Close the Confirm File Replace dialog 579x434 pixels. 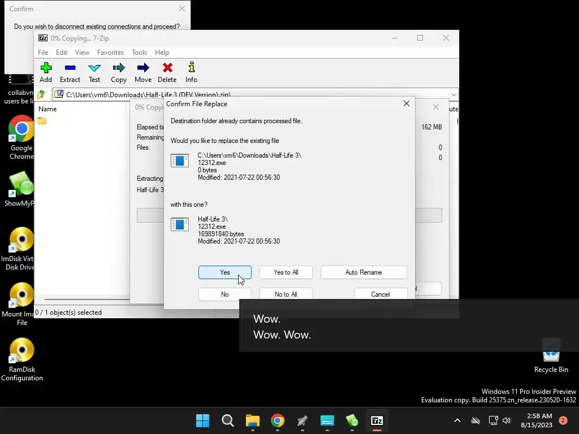(x=406, y=104)
